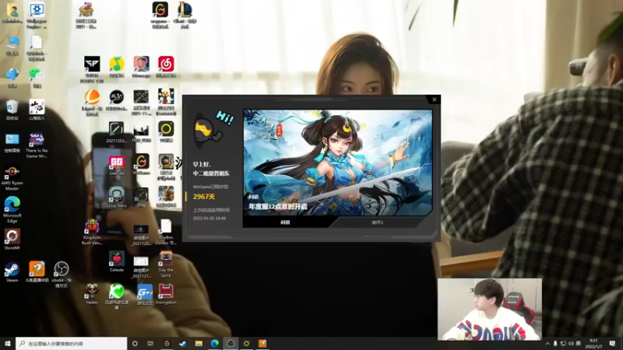Screen dimensions: 623x350
Task: Launch the QQ Music desktop shortcut
Action: (116, 67)
